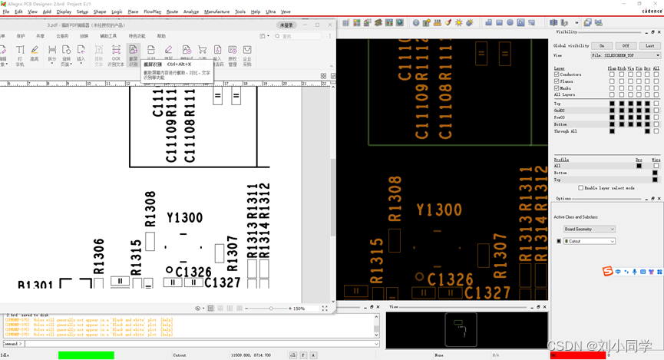Open the View file SILKSCREEN_TOP dropdown

[626, 55]
